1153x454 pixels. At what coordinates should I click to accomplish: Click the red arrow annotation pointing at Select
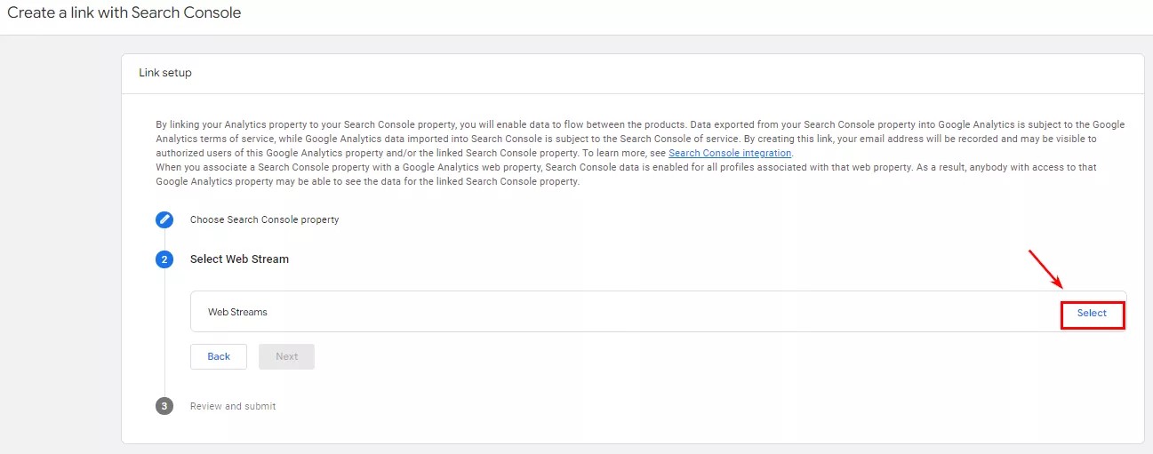tap(1046, 269)
